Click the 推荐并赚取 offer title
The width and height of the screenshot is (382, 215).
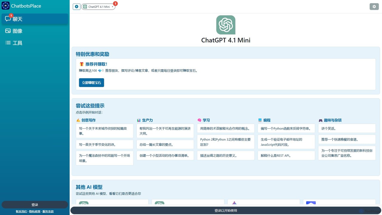[x=96, y=64]
